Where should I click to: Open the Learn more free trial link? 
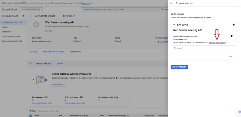click(87, 3)
